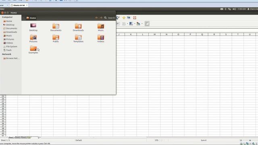Open the Gallery icon in Calc toolbar
Image resolution: width=258 pixels, height=145 pixels.
click(x=129, y=18)
